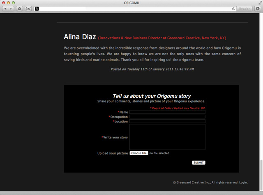Click the red 'Required fields' note
The image size is (263, 195).
point(178,108)
